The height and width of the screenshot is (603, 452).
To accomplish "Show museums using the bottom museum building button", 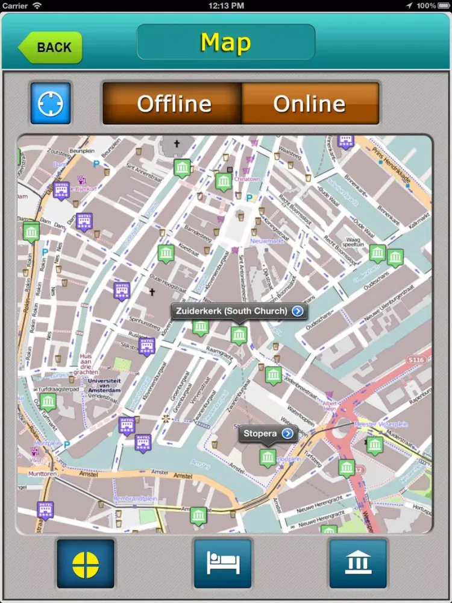I will pos(358,564).
